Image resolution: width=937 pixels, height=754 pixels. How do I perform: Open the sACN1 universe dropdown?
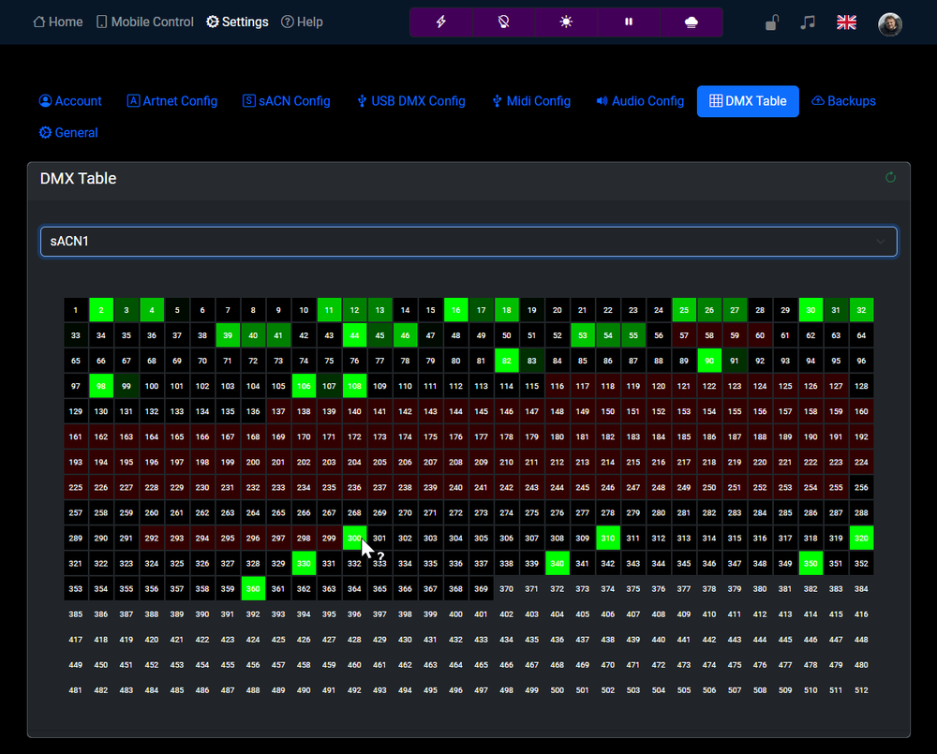click(468, 242)
